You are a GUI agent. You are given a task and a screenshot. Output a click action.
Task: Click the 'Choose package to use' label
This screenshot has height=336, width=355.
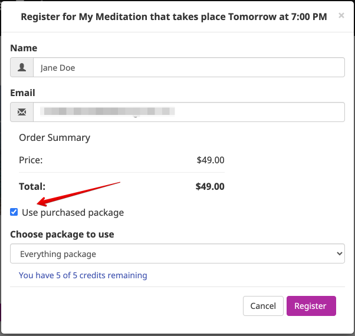pyautogui.click(x=62, y=235)
